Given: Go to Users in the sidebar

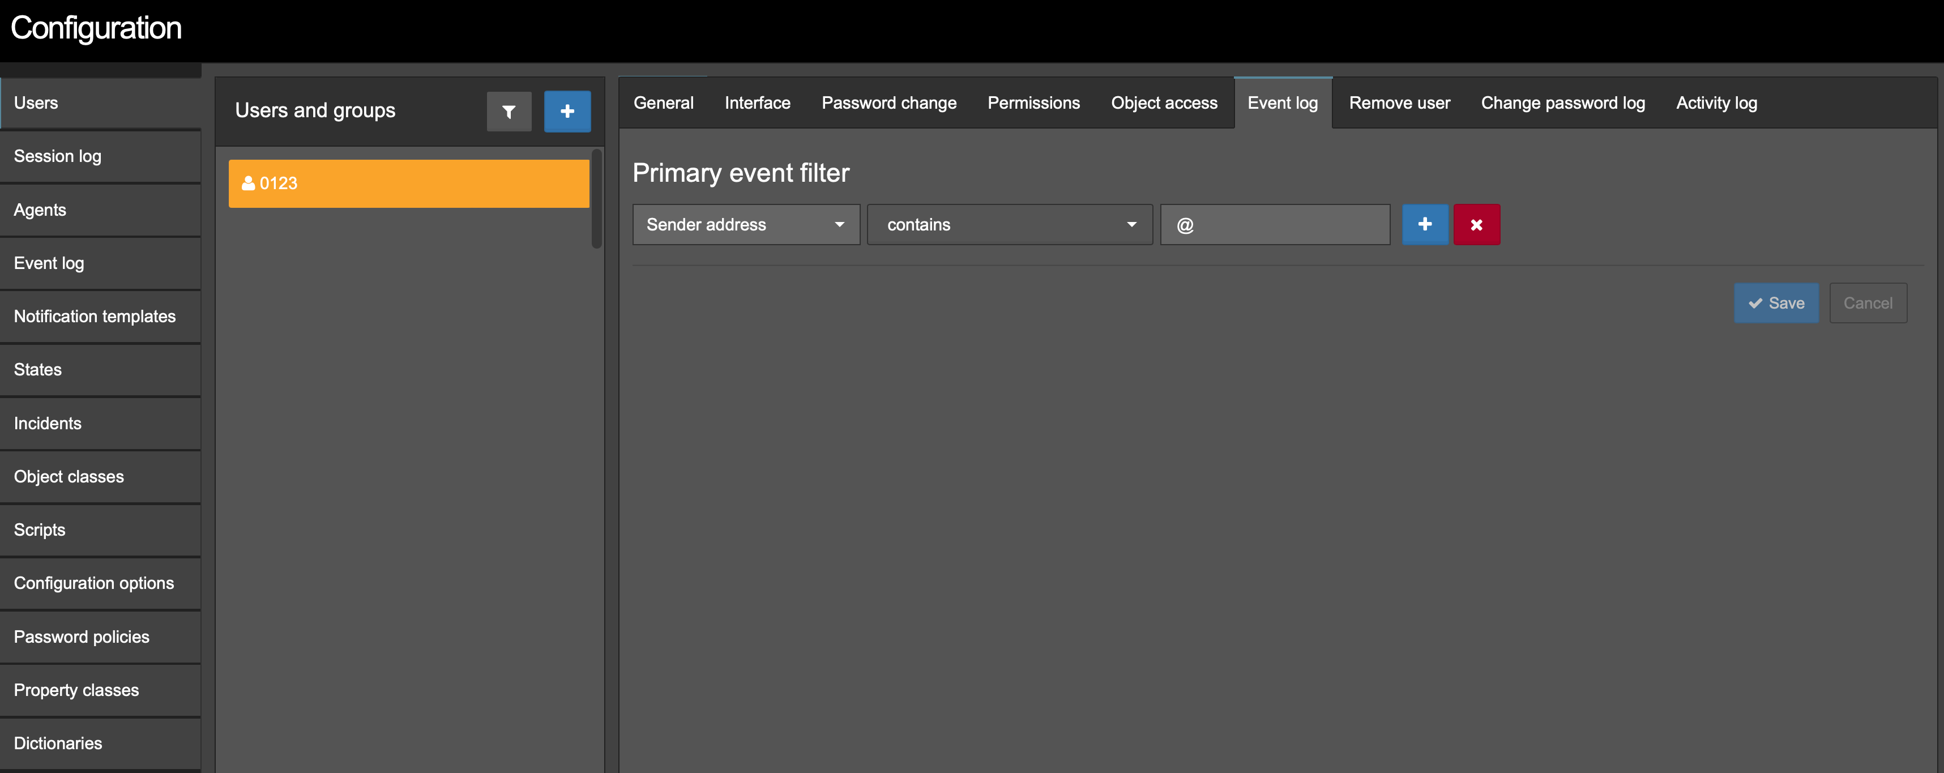Looking at the screenshot, I should (100, 103).
